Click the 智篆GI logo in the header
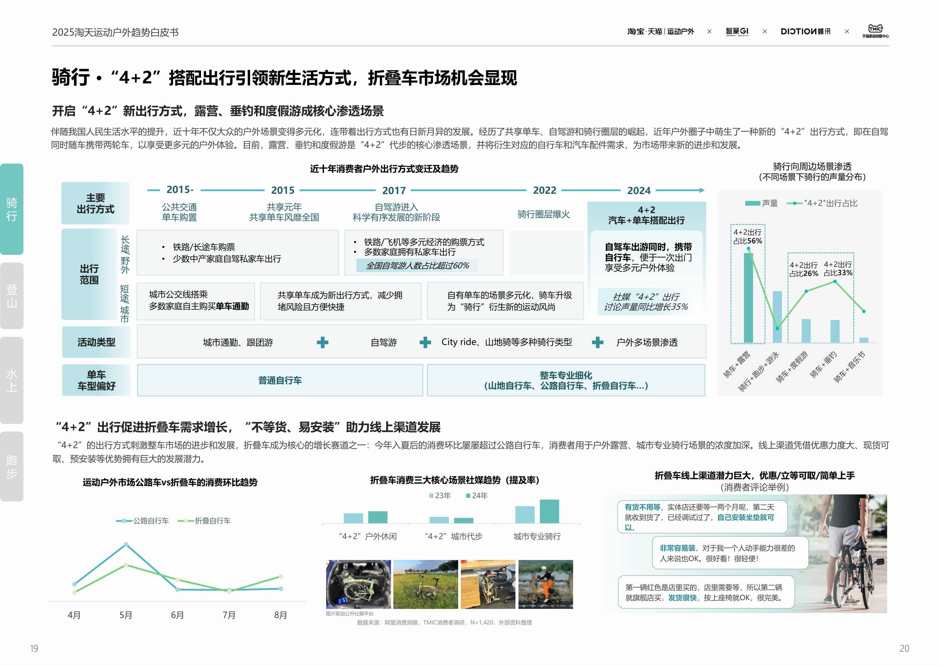Viewport: 941px width, 665px height. [x=738, y=32]
